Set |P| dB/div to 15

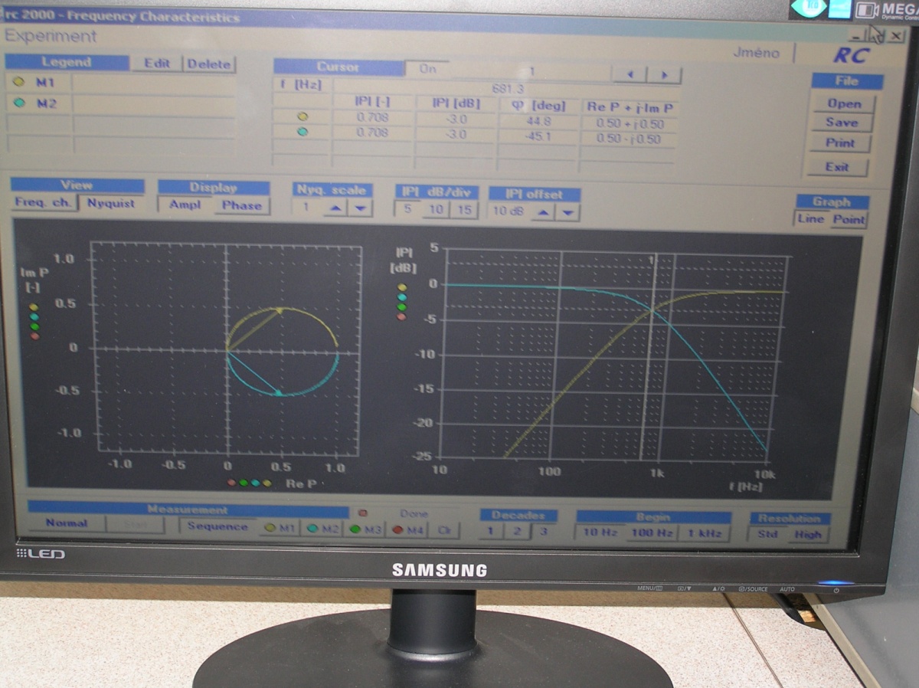464,208
